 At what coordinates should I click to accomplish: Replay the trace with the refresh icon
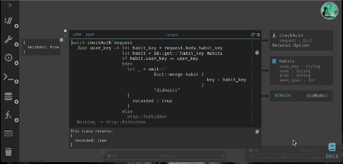253,35
